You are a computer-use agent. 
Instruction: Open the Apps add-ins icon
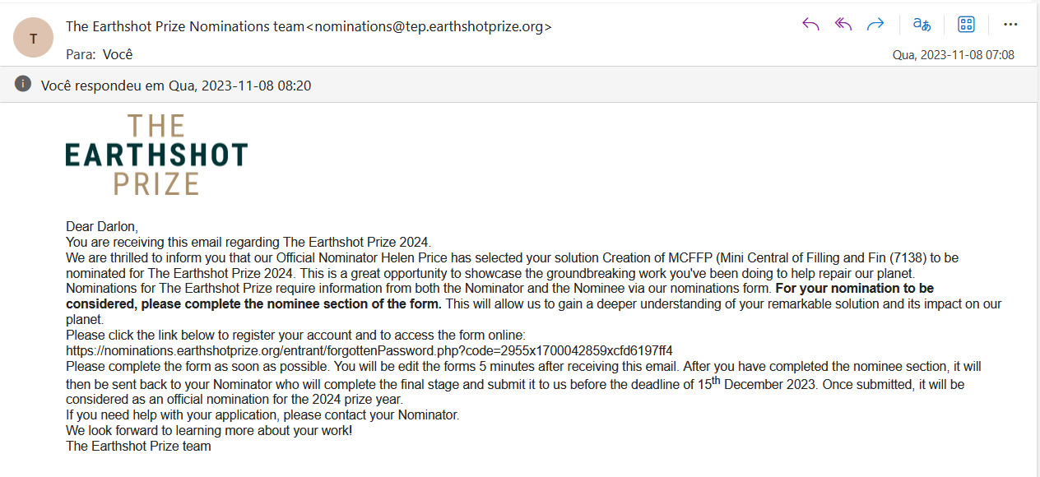[967, 24]
